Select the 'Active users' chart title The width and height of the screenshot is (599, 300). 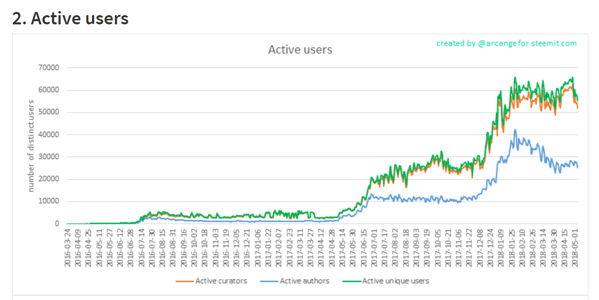click(x=300, y=50)
